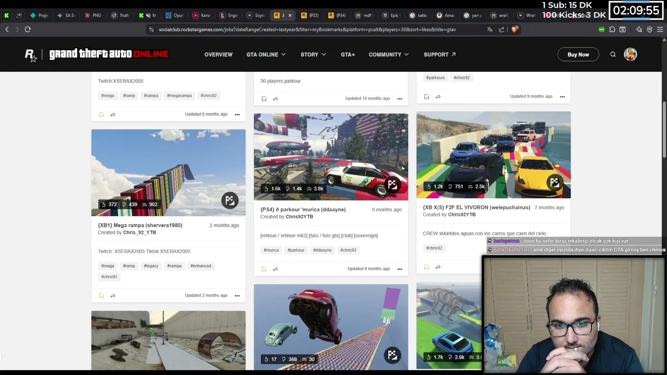Image resolution: width=667 pixels, height=375 pixels.
Task: Select the #ddaayne tag
Action: click(322, 251)
